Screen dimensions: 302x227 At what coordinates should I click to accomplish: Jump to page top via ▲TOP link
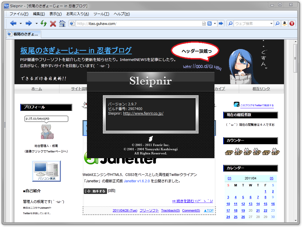pos(209,210)
